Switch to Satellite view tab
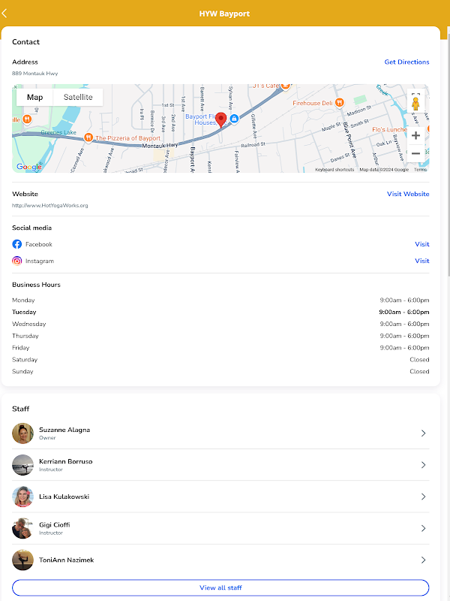 click(x=78, y=98)
